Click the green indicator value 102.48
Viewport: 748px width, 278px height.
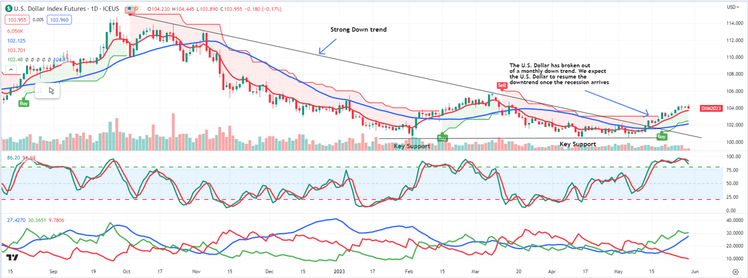click(x=13, y=59)
